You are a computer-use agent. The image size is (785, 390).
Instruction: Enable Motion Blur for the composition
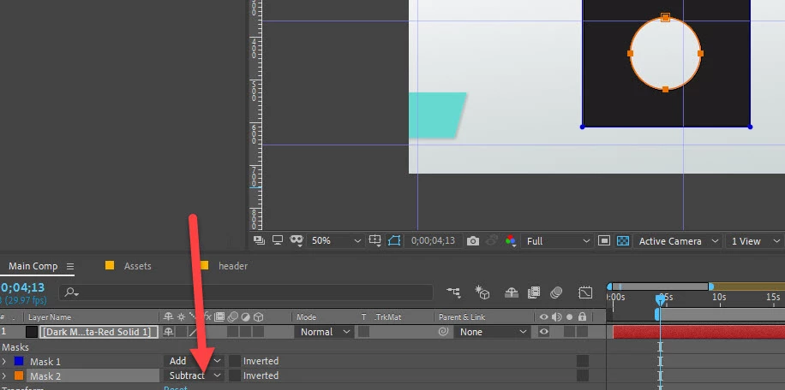[556, 292]
